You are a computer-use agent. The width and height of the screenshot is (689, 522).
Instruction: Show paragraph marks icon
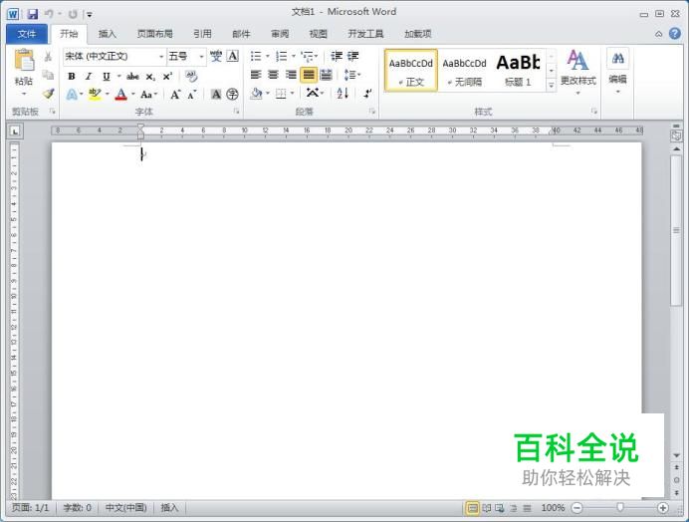(x=367, y=94)
